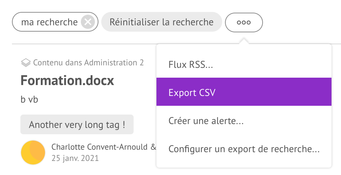This screenshot has width=341, height=175.
Task: Toggle the three-circles more options button
Action: [x=244, y=22]
